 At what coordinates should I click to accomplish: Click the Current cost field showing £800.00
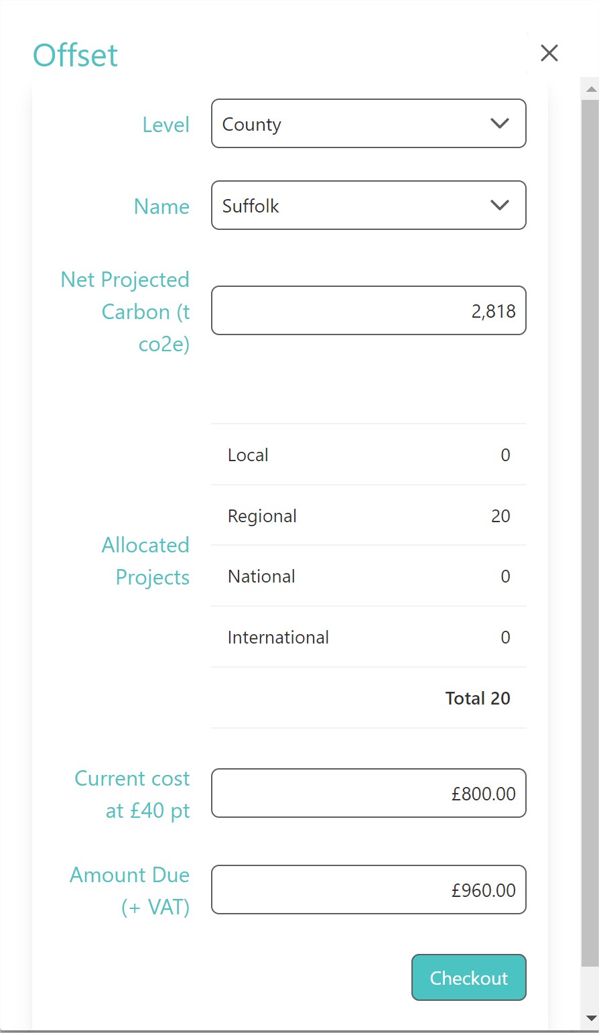pyautogui.click(x=369, y=793)
